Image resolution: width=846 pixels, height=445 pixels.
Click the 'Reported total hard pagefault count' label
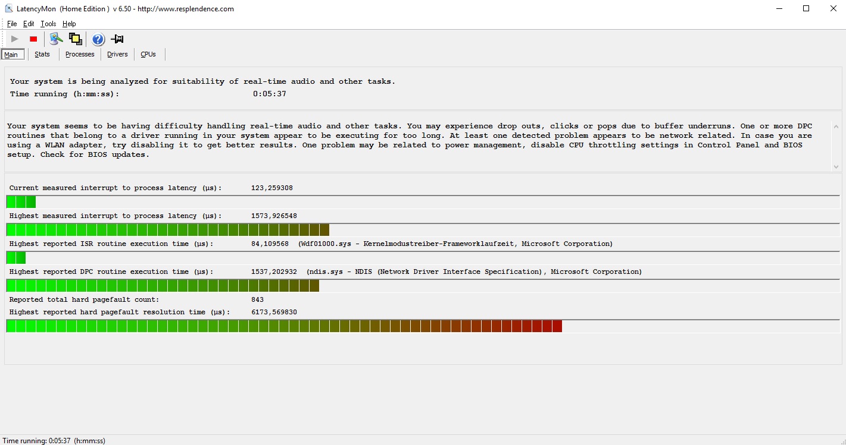pos(85,299)
